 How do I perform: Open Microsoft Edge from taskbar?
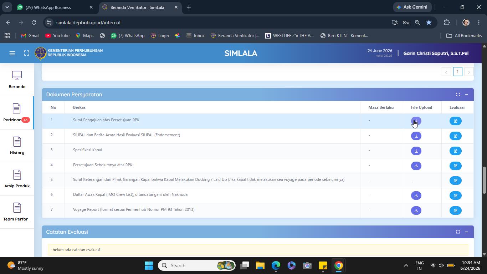[x=276, y=265]
